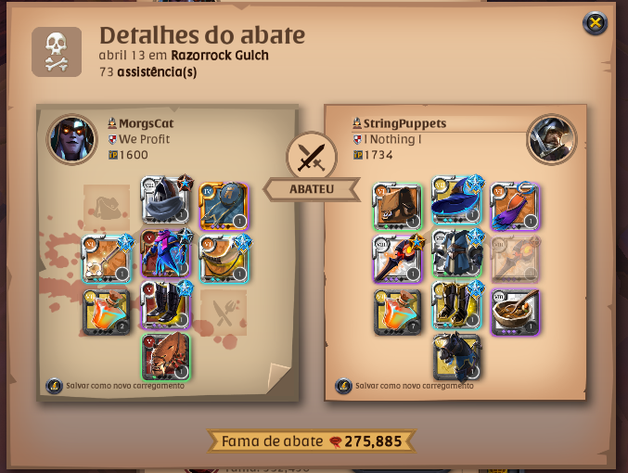Click StringPuppets' fire staff weapon
628x473 pixels.
coord(398,259)
